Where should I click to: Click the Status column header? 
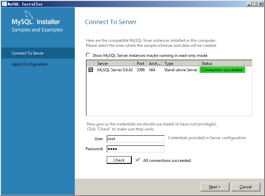coord(222,63)
